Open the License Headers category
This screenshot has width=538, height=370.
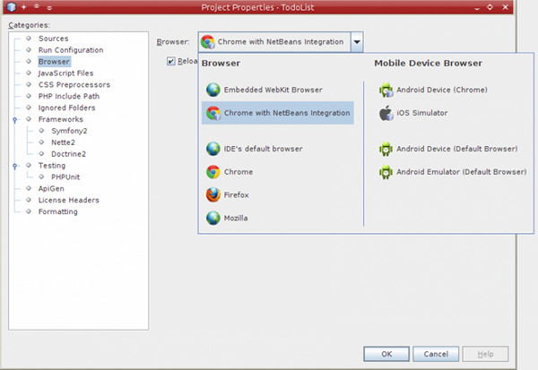pyautogui.click(x=69, y=200)
